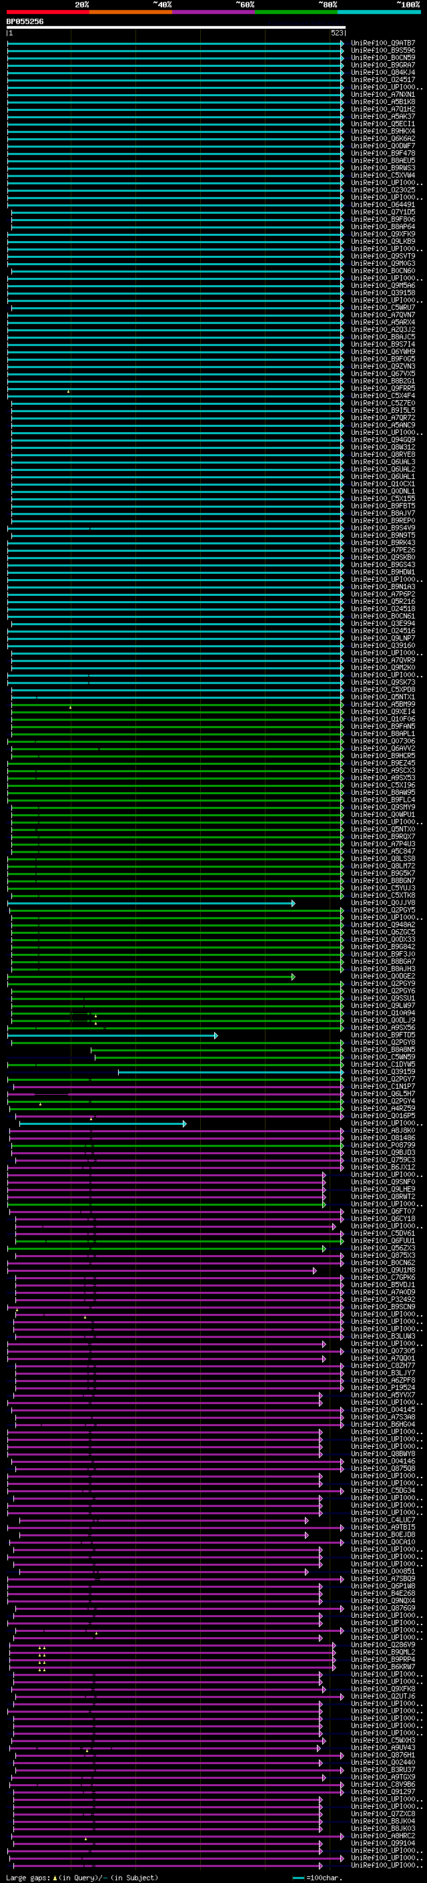This screenshot has height=1883, width=427.
Task: Select hit label UniRef100_B9FTD5
Action: (x=383, y=1035)
